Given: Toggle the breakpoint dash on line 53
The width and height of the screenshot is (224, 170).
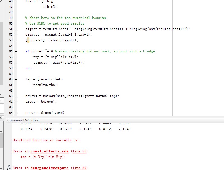Looking at the screenshot, I should click(x=15, y=40).
